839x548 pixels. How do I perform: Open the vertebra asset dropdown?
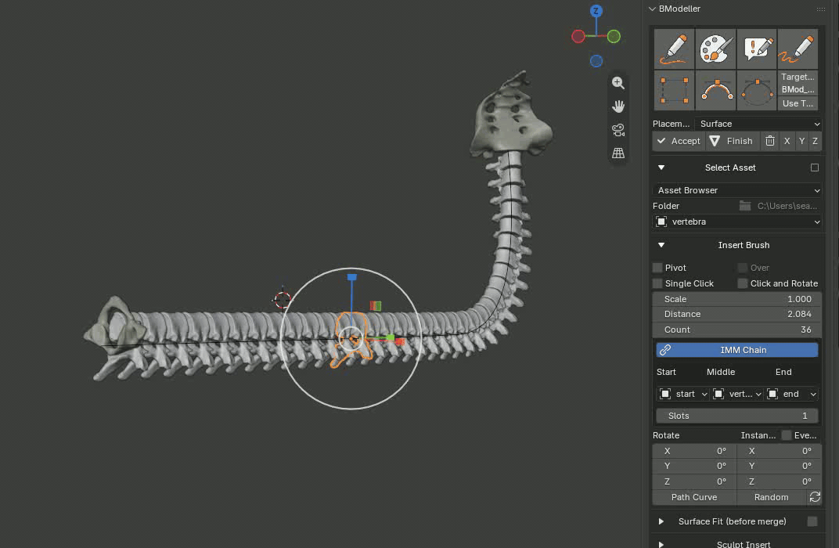click(x=737, y=222)
